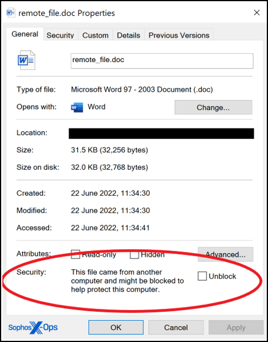Click the Word app icon beside Opens with

(77, 107)
